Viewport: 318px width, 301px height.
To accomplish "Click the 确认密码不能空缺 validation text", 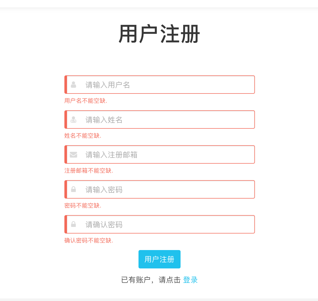I will (89, 241).
